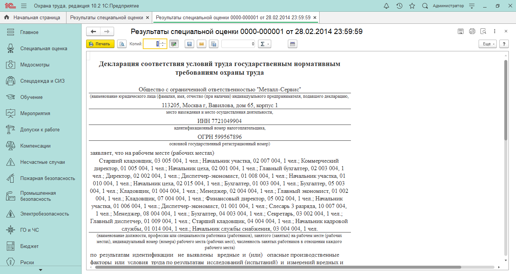The width and height of the screenshot is (516, 274).
Task: Save document to file with disk icon
Action: tap(189, 44)
